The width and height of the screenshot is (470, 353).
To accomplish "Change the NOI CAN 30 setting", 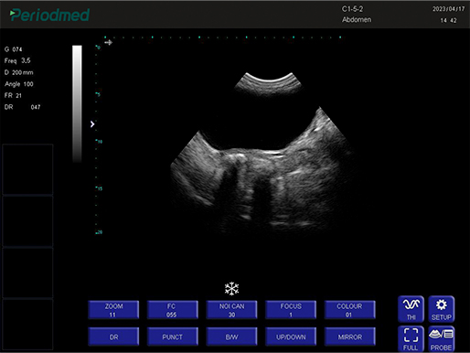I will [x=231, y=310].
